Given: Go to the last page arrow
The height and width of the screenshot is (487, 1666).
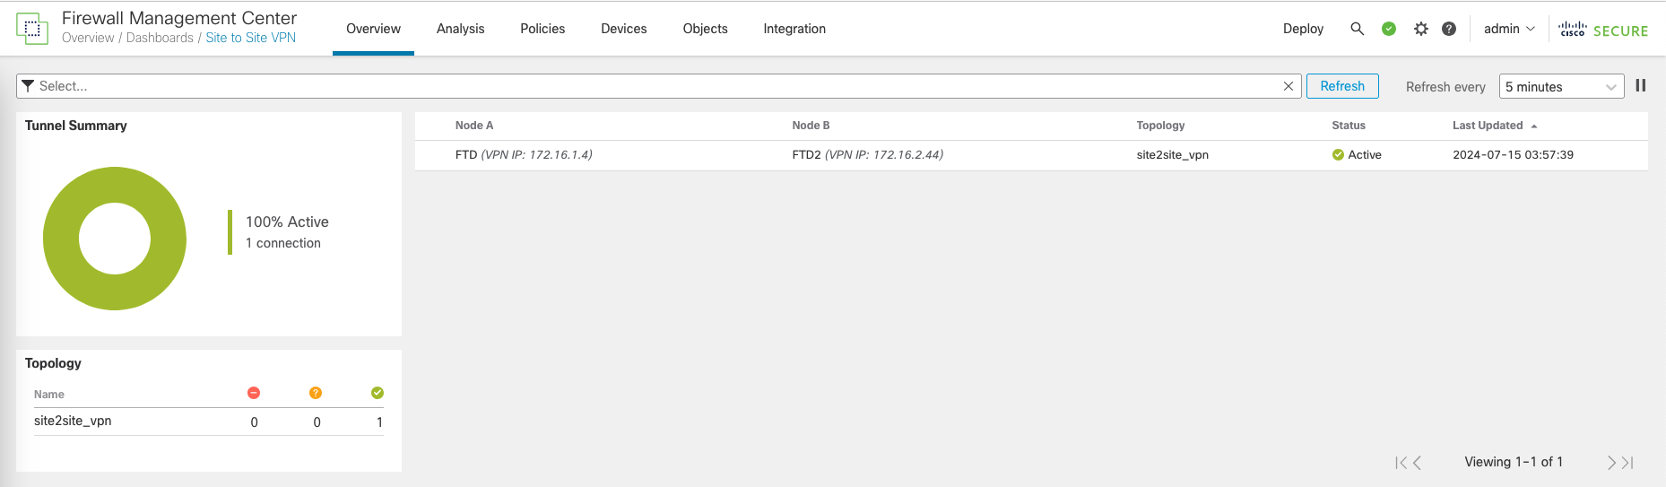Looking at the screenshot, I should (1627, 463).
